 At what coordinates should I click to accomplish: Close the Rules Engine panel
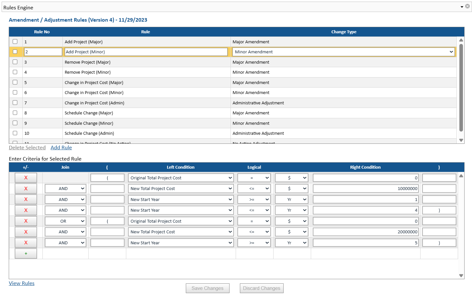tap(467, 6)
